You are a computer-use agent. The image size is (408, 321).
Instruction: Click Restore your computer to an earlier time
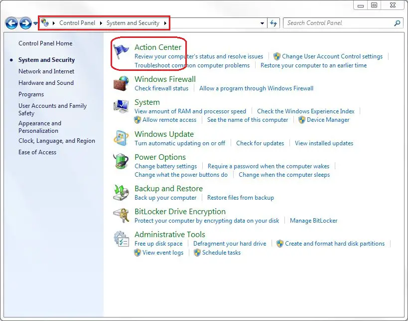click(313, 65)
